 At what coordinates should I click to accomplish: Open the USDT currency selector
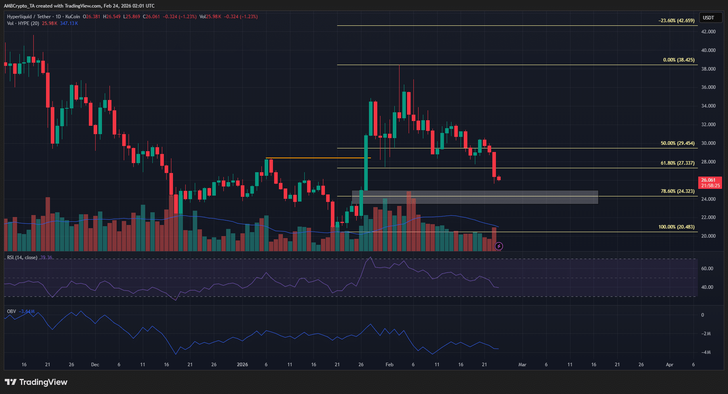pos(708,17)
